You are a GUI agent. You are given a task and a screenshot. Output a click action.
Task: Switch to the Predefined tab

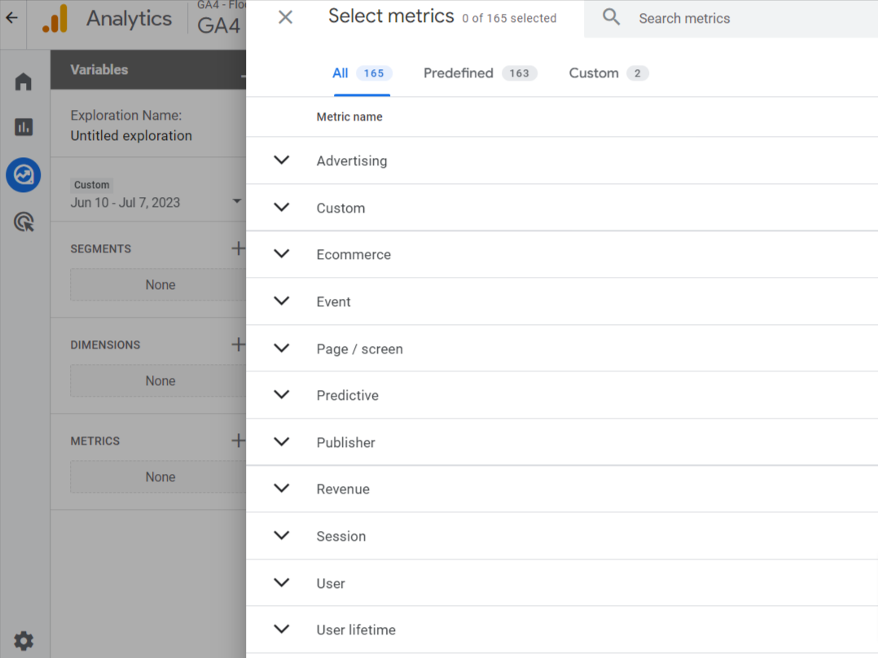[458, 72]
